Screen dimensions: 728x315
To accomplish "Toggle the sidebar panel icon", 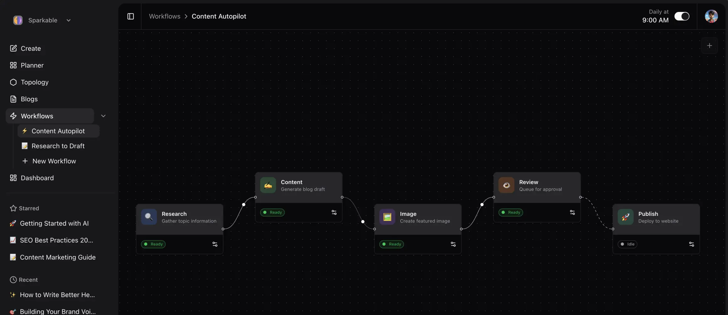I will click(x=131, y=16).
